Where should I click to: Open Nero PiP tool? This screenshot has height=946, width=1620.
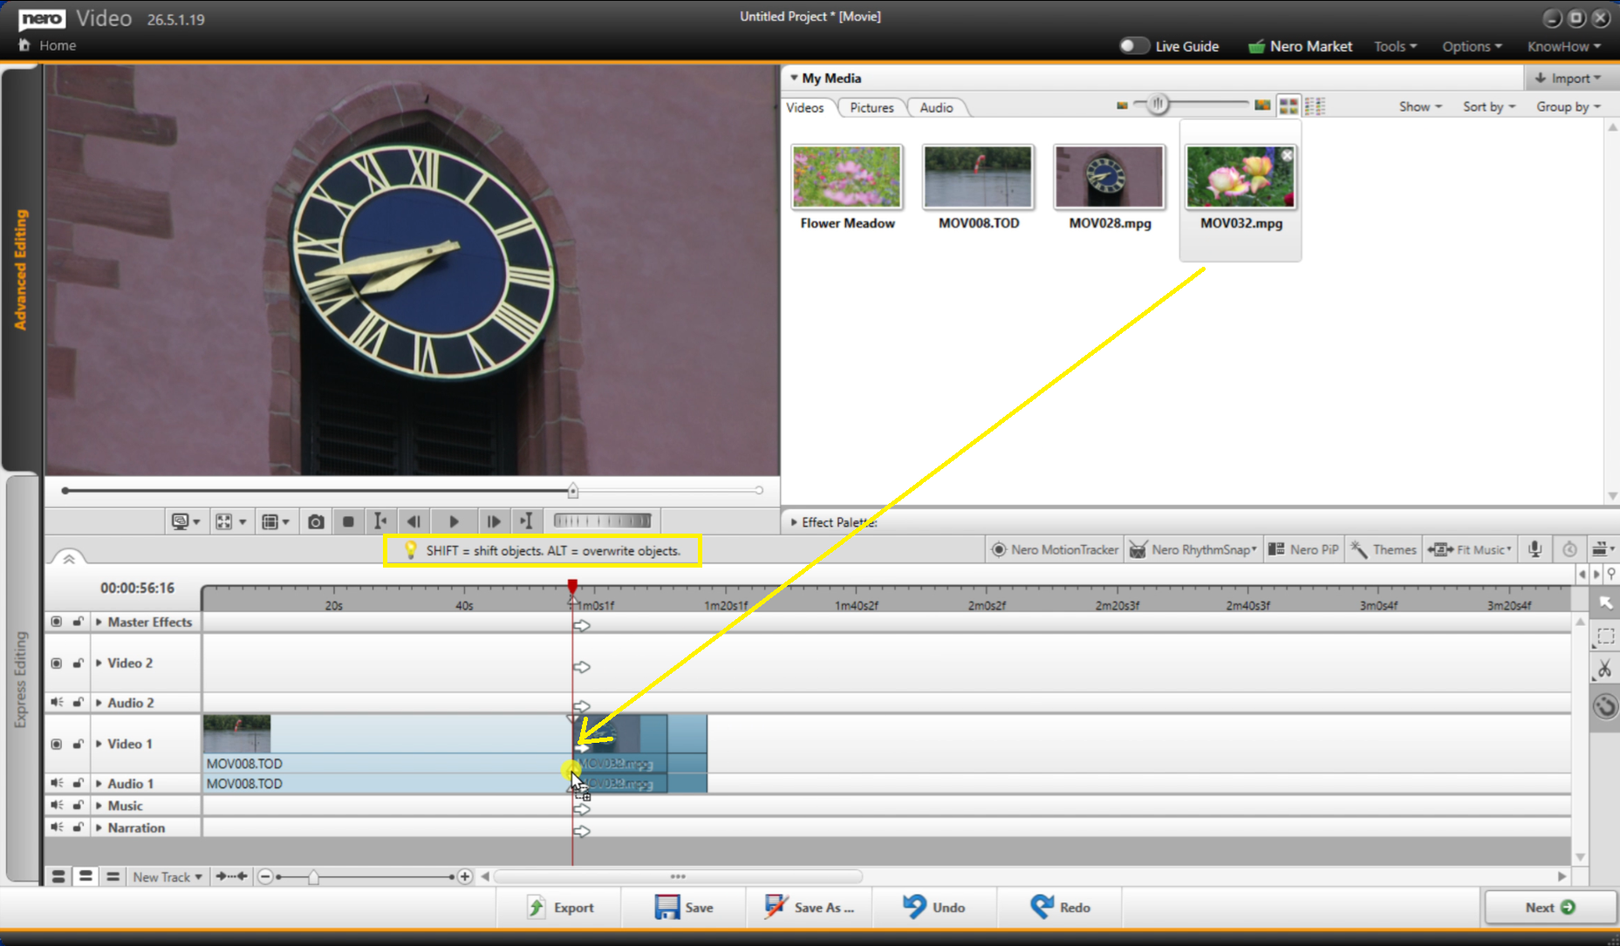coord(1303,549)
